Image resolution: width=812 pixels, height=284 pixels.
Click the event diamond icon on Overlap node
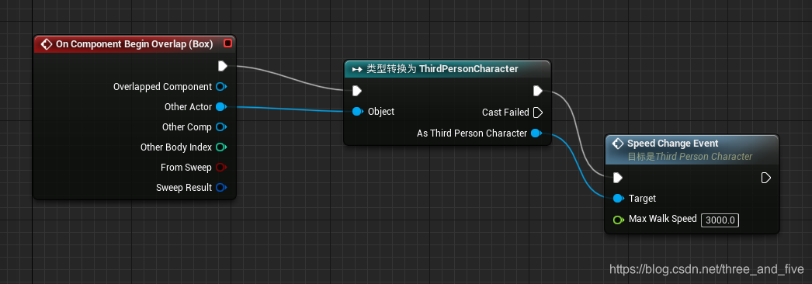(x=47, y=44)
